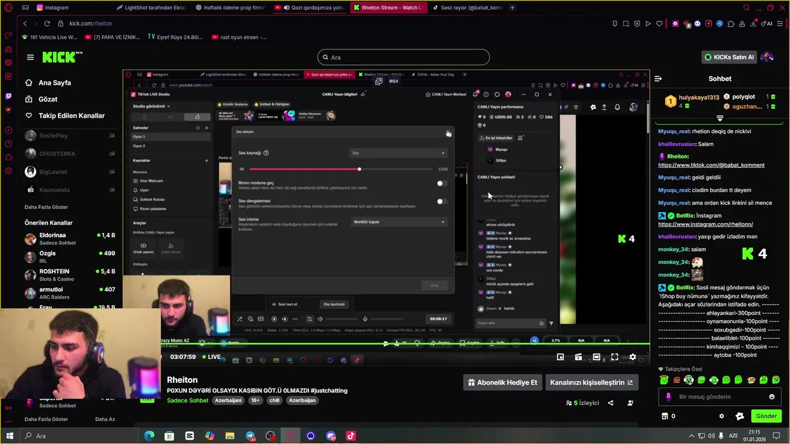The width and height of the screenshot is (790, 444).
Task: Expand the pinned chat leaderboard chevron
Action: tap(720, 118)
